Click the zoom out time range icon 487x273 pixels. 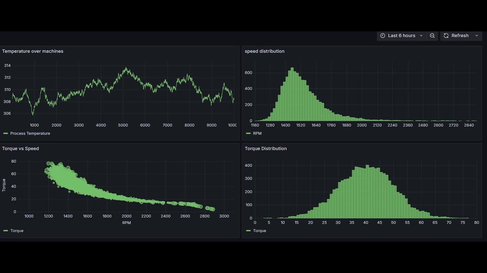(432, 36)
